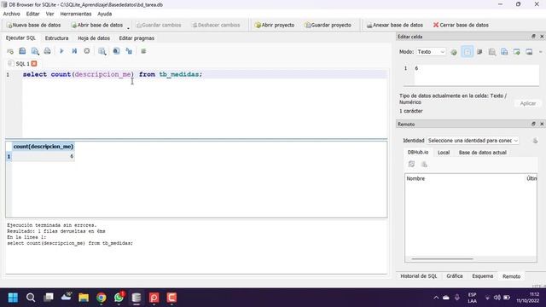The image size is (546, 307).
Task: Close the SQL 1 tab
Action: click(34, 64)
